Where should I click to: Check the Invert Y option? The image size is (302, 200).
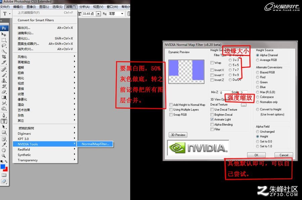212,75
